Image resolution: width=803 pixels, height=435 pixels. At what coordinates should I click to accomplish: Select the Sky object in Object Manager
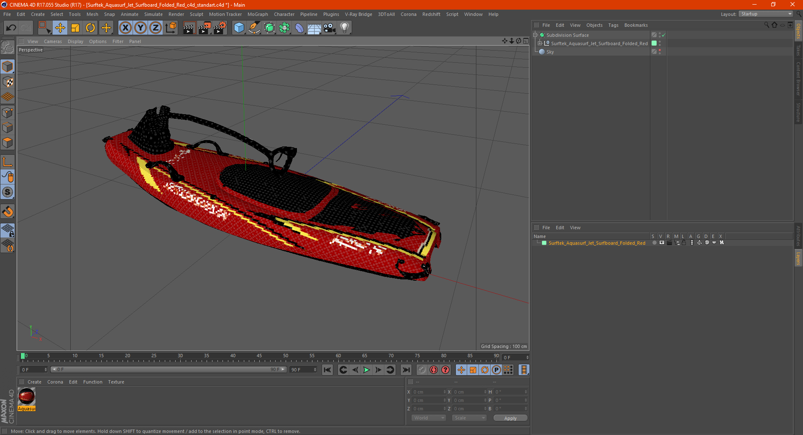pos(550,52)
